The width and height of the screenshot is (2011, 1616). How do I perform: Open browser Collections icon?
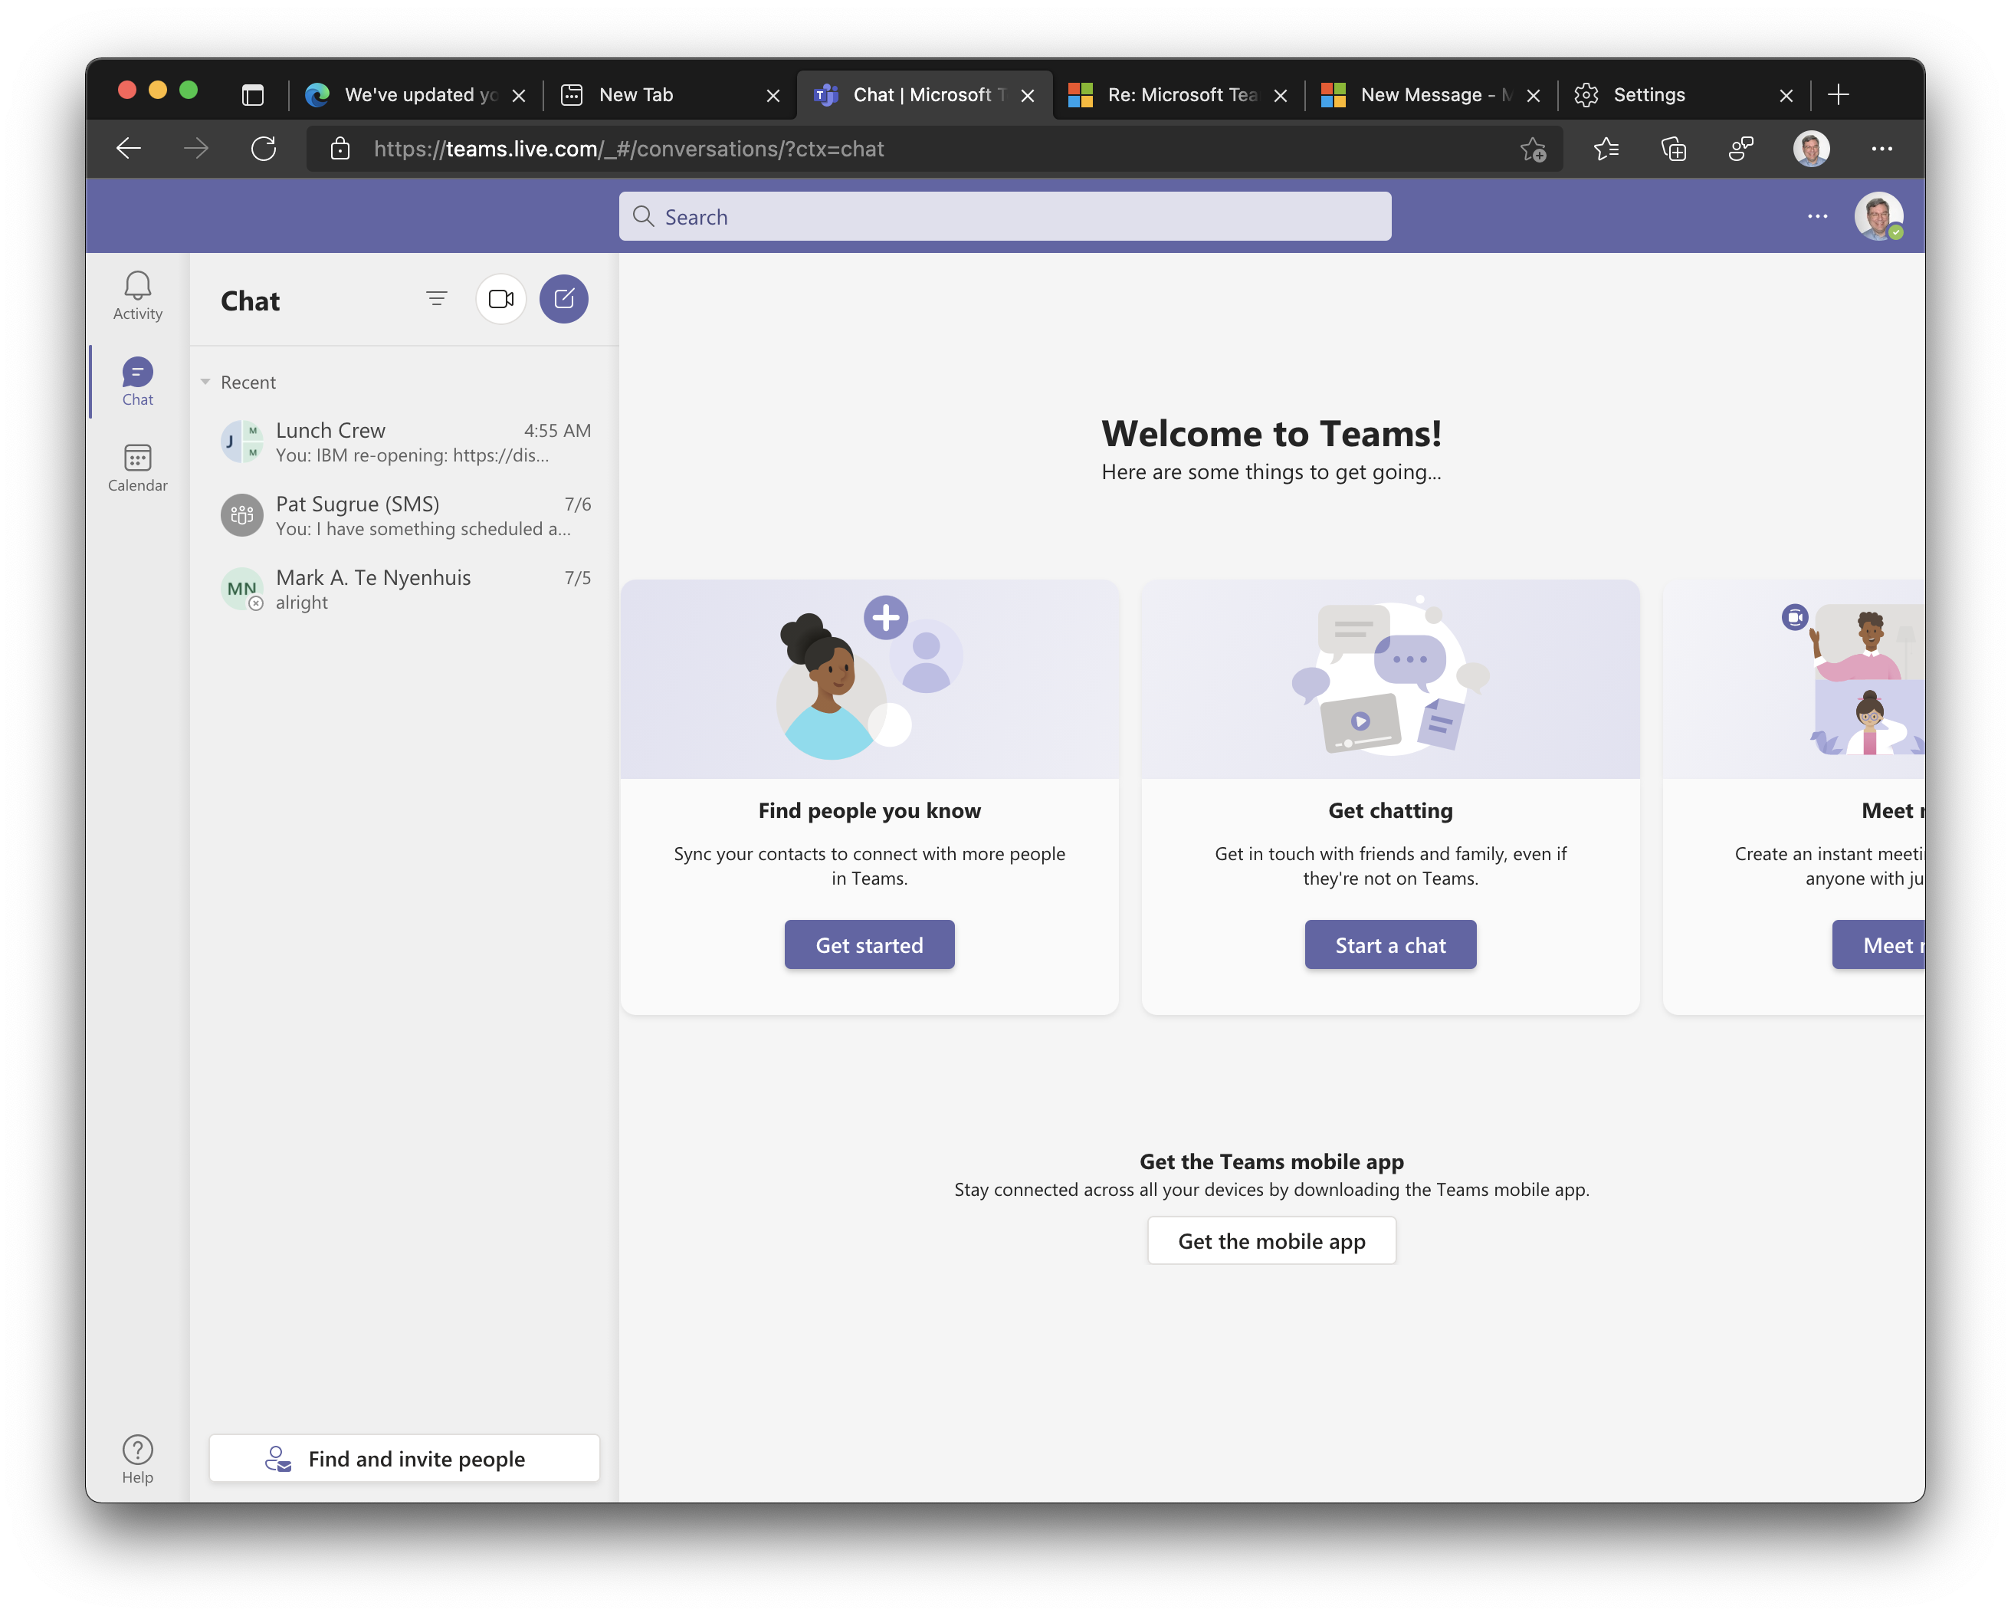point(1673,149)
